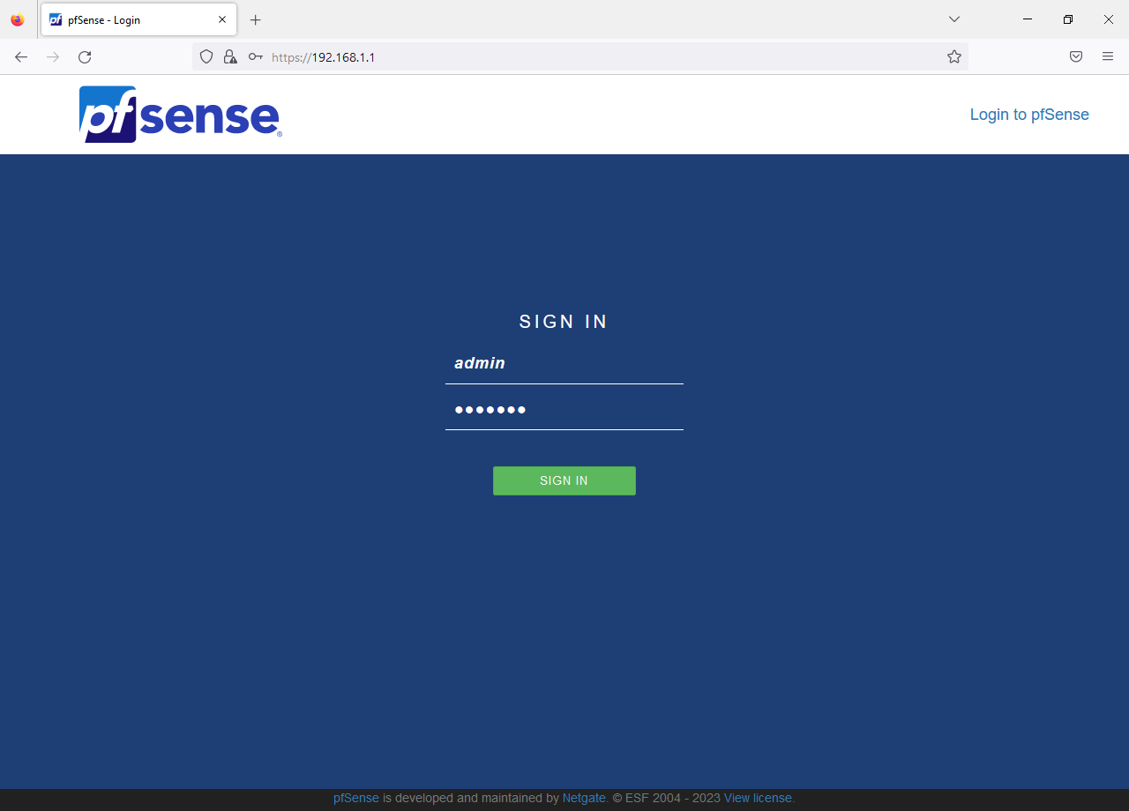This screenshot has height=811, width=1129.
Task: Click the pfSense logo
Action: click(181, 114)
